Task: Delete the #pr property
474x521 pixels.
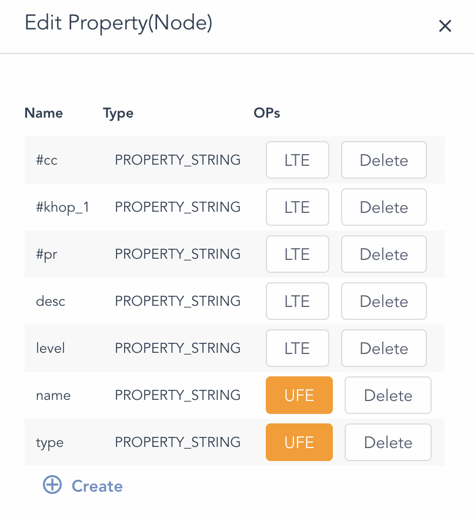Action: [x=383, y=254]
